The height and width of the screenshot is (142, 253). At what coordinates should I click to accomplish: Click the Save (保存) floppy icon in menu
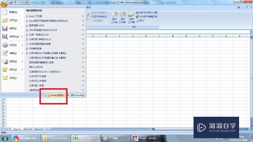(5, 28)
